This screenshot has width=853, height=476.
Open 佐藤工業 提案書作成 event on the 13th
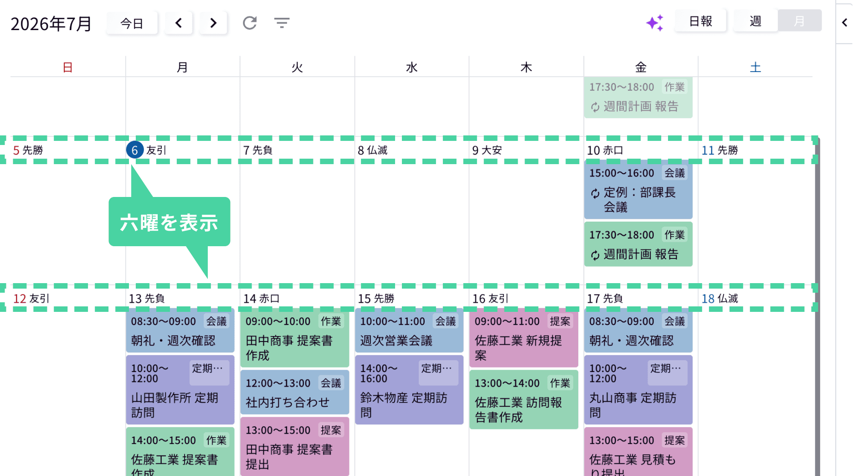(x=180, y=452)
